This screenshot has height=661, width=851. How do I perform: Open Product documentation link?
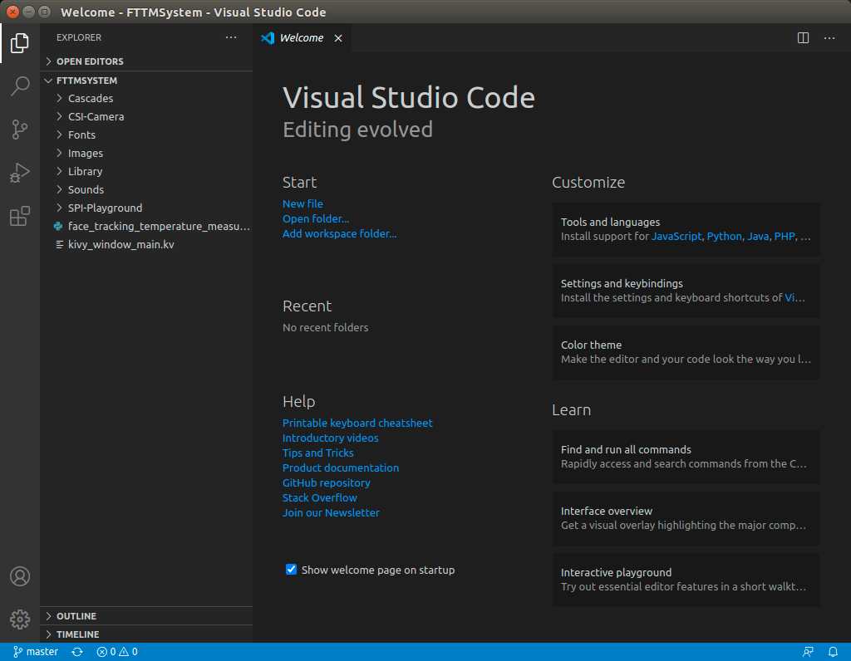tap(340, 468)
